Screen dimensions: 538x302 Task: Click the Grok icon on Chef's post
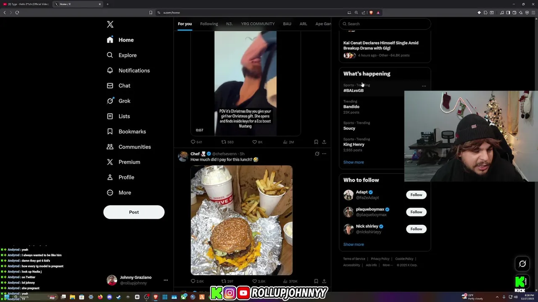tap(317, 154)
